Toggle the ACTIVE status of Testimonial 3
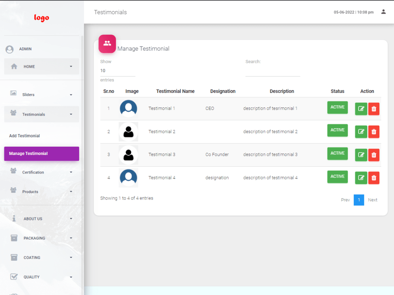The image size is (394, 295). point(337,153)
